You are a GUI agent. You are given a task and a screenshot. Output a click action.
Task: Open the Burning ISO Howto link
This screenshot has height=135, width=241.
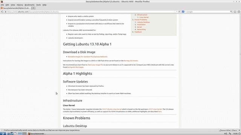pos(131,61)
